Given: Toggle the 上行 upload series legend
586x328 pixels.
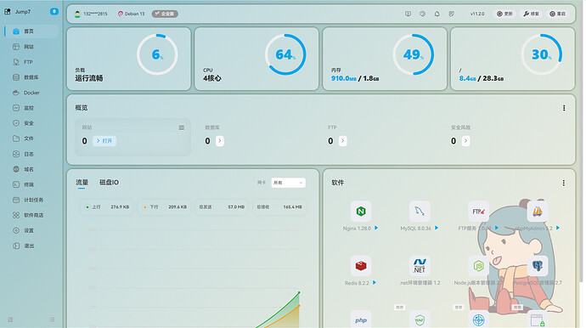Looking at the screenshot, I should pyautogui.click(x=107, y=206).
